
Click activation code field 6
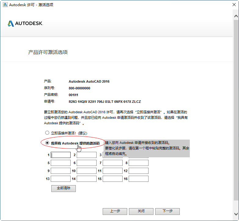pos(86,163)
